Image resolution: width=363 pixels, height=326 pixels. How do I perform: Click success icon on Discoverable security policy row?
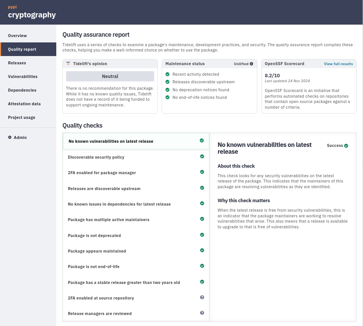coord(202,156)
